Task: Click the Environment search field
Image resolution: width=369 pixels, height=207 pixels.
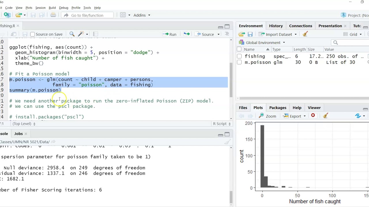Action: click(350, 43)
